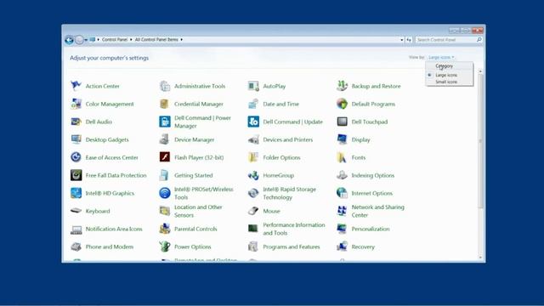Screen dimensions: 544x306
Task: Click the Fonts icon
Action: coord(342,157)
